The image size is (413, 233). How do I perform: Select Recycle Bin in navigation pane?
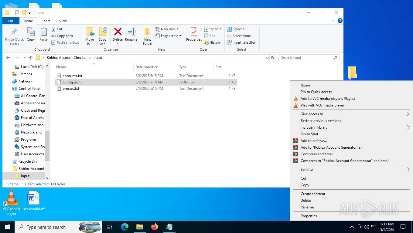27,161
